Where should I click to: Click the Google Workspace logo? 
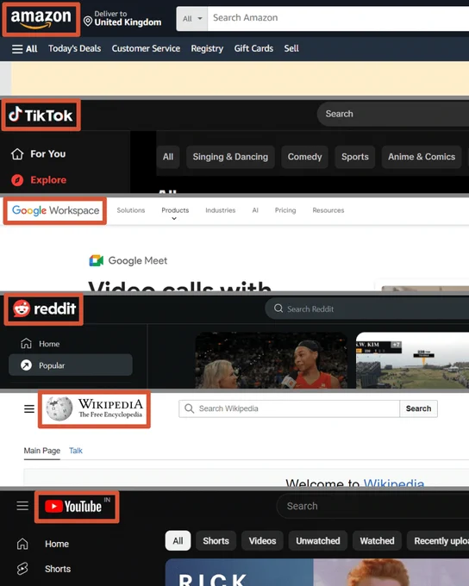(55, 211)
